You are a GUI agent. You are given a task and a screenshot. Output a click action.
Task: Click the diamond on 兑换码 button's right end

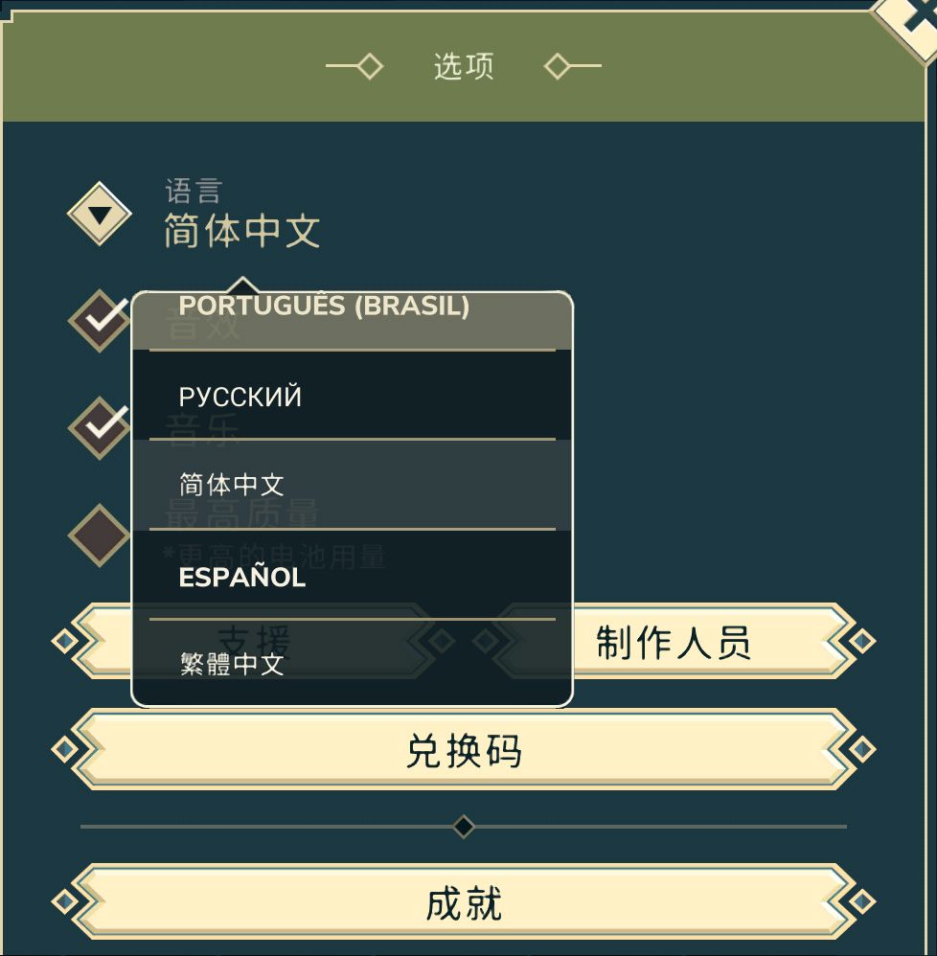click(862, 749)
